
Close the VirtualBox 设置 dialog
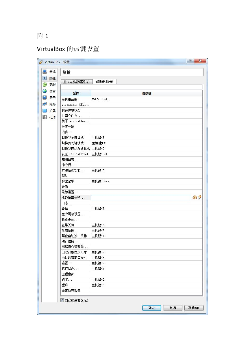(200, 61)
